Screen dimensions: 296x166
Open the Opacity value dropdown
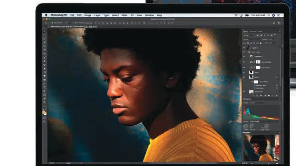point(272,39)
